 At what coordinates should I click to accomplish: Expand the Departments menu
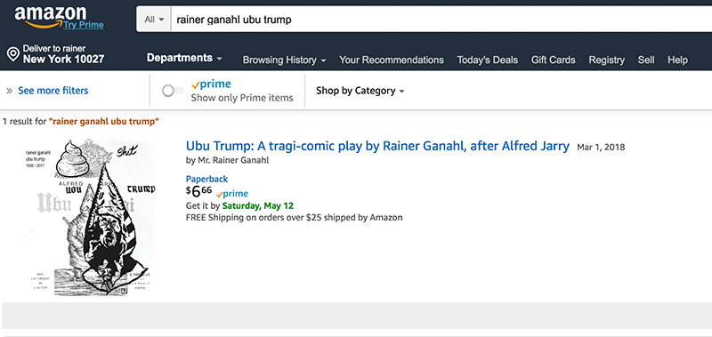(x=184, y=58)
